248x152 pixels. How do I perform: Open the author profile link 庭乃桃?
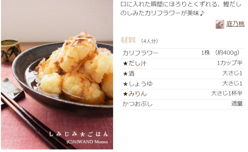click(236, 24)
